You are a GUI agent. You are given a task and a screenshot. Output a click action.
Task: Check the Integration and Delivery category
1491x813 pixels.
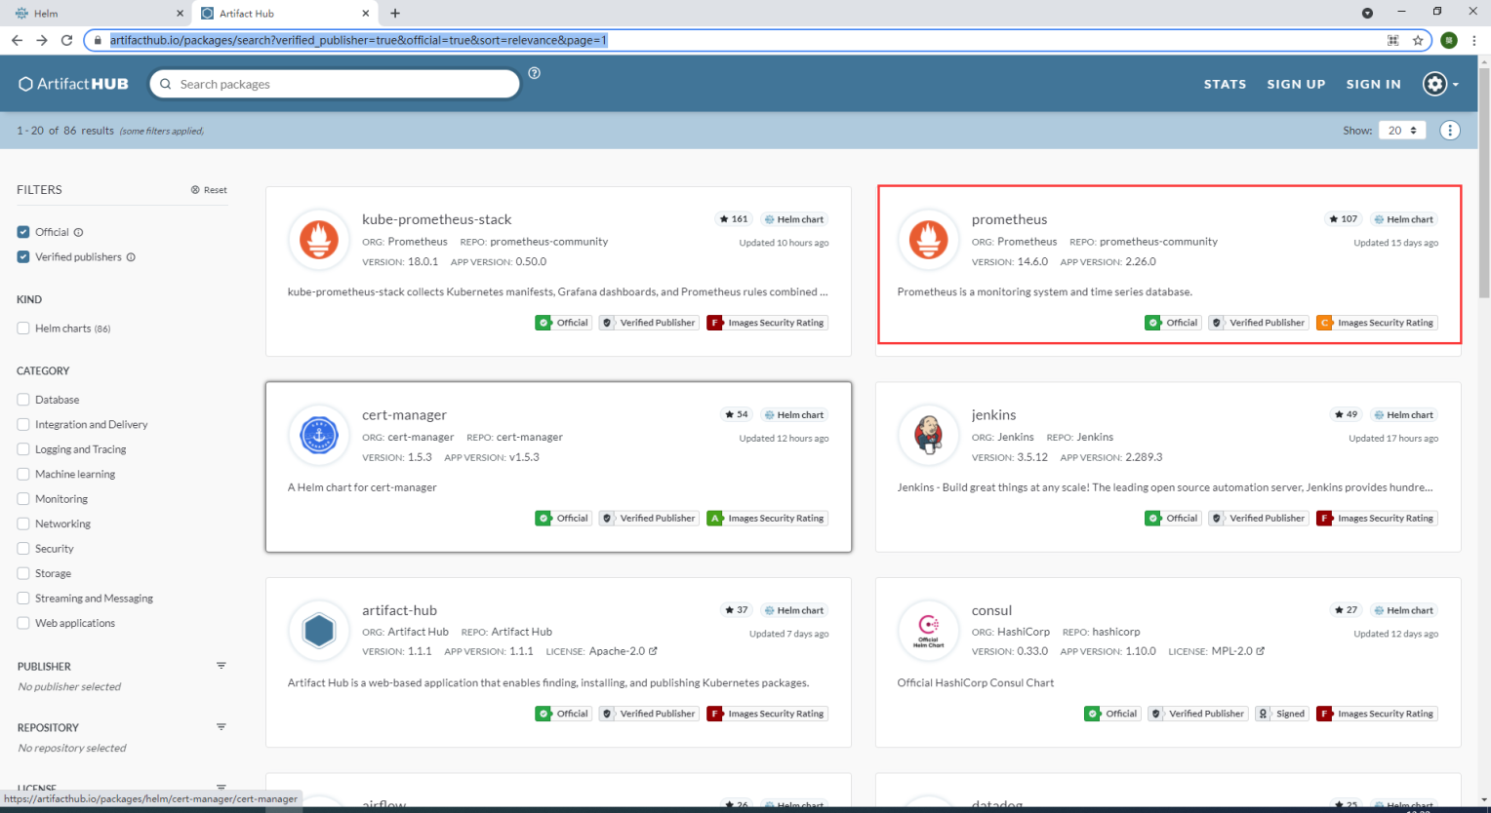click(23, 425)
